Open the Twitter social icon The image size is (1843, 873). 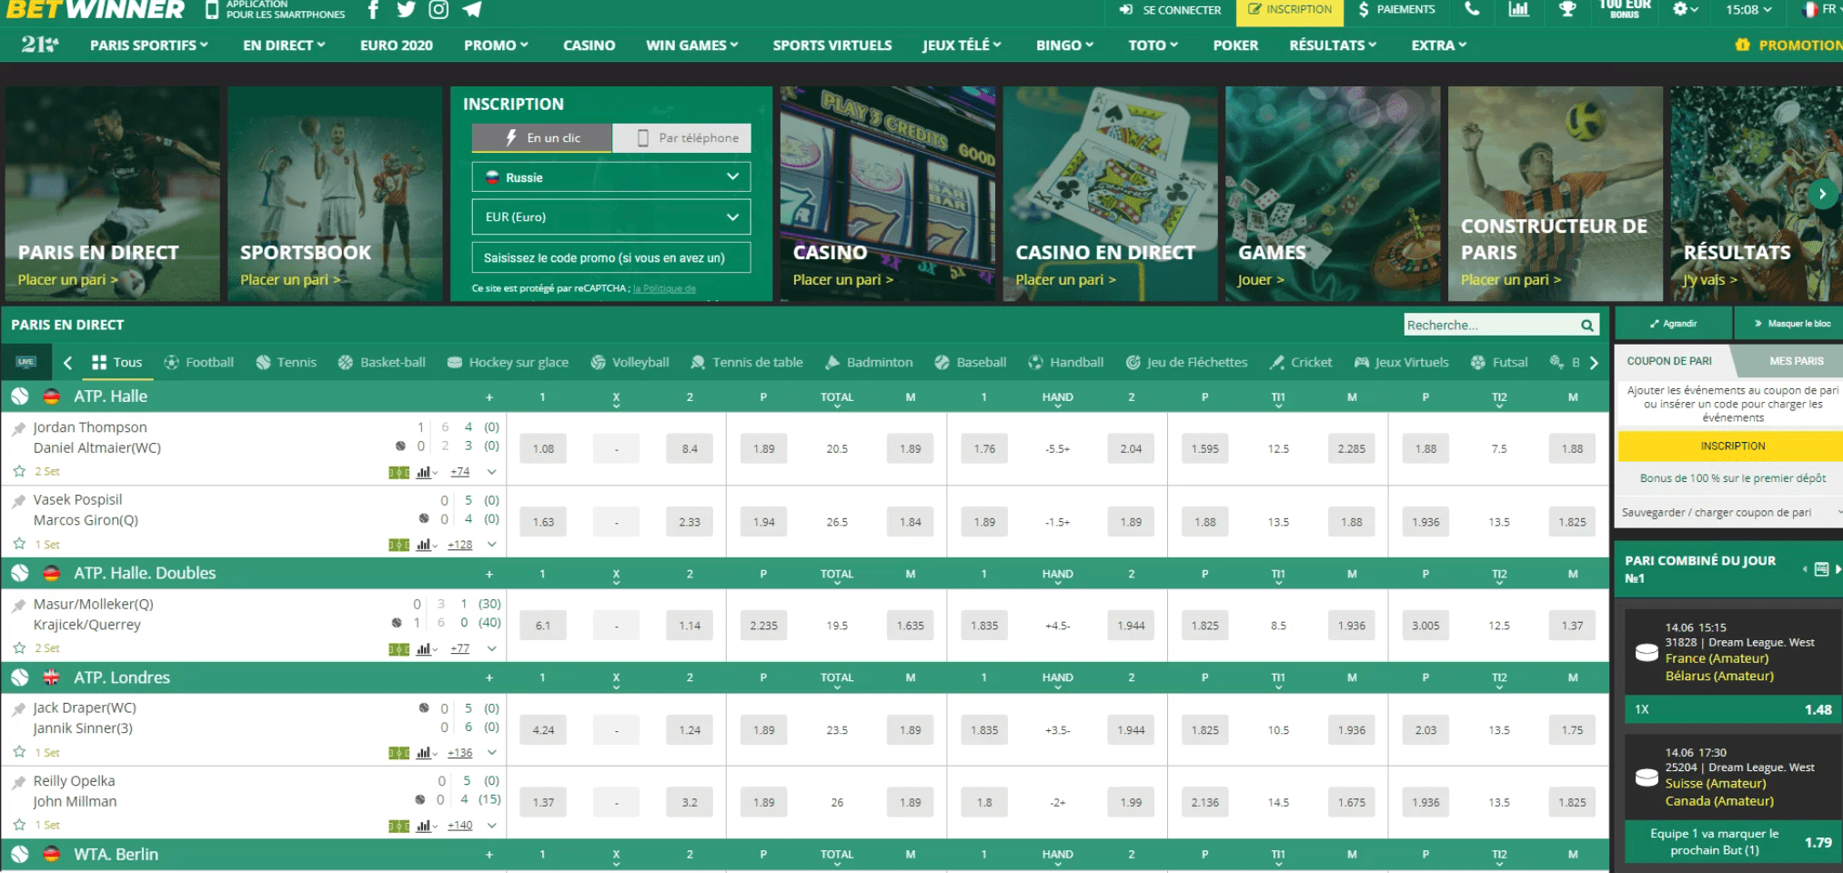[x=406, y=10]
